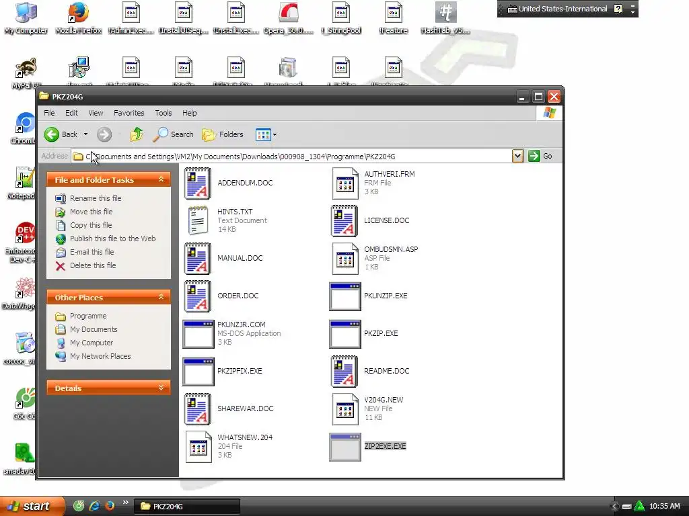The width and height of the screenshot is (689, 516).
Task: Select the !_StringPool desktop file
Action: tap(341, 18)
